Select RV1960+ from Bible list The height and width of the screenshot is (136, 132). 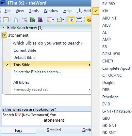[x=109, y=4]
